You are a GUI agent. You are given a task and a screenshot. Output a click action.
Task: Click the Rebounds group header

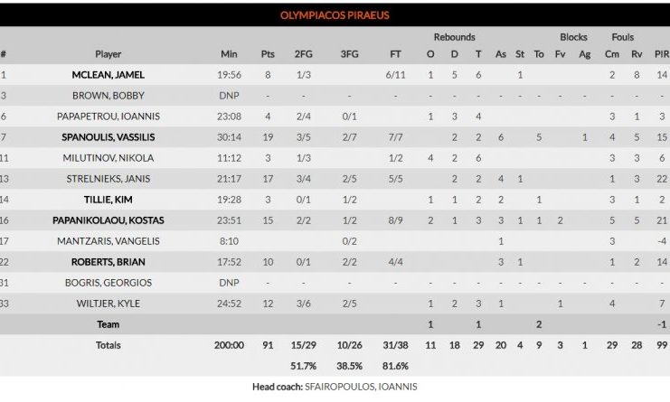[454, 37]
